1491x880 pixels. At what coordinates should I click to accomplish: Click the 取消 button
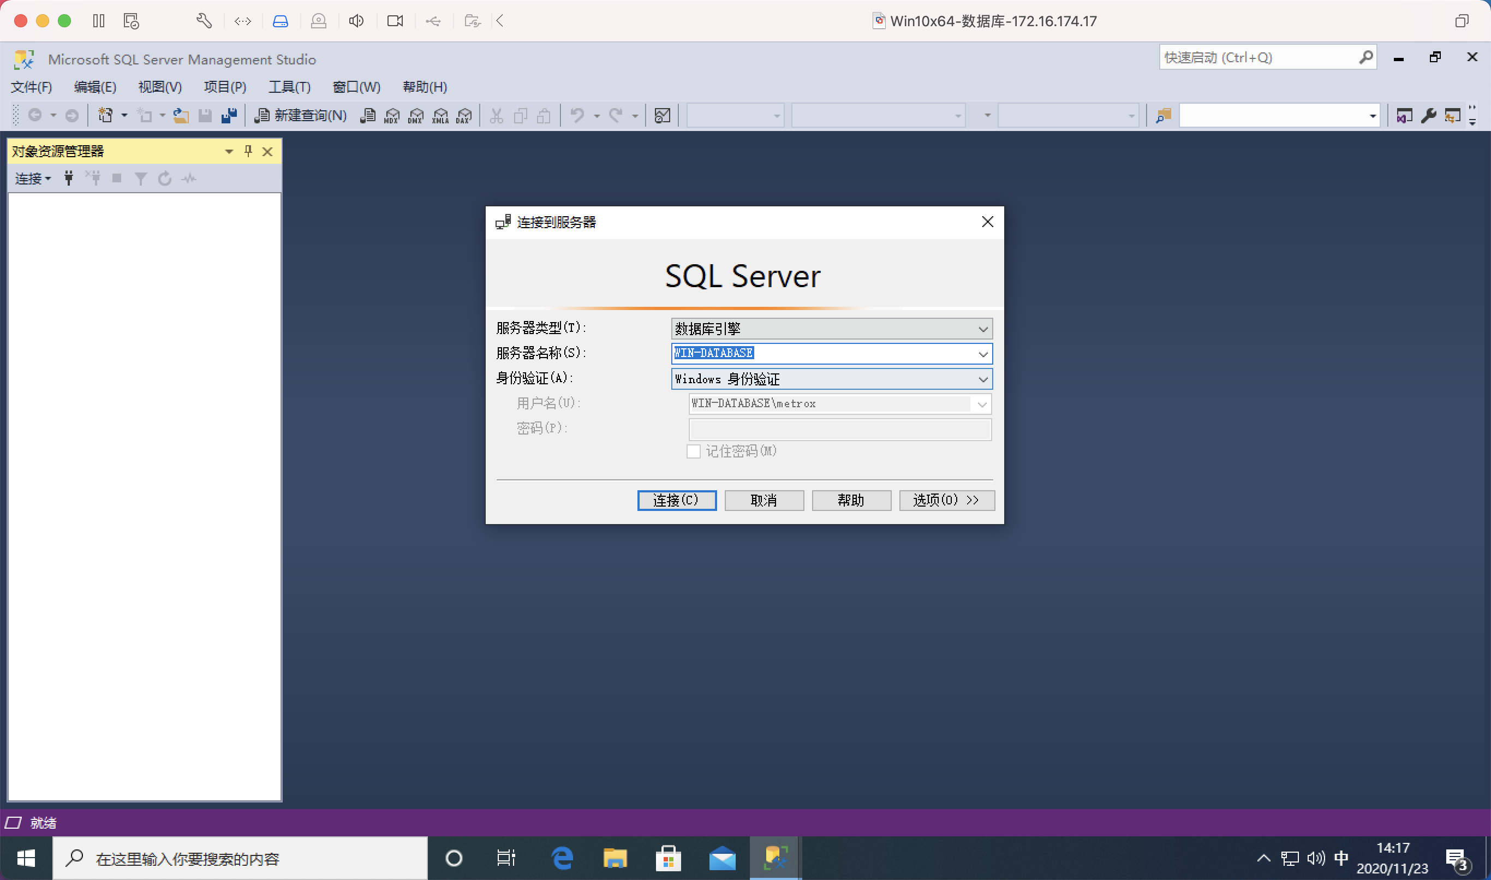coord(764,501)
